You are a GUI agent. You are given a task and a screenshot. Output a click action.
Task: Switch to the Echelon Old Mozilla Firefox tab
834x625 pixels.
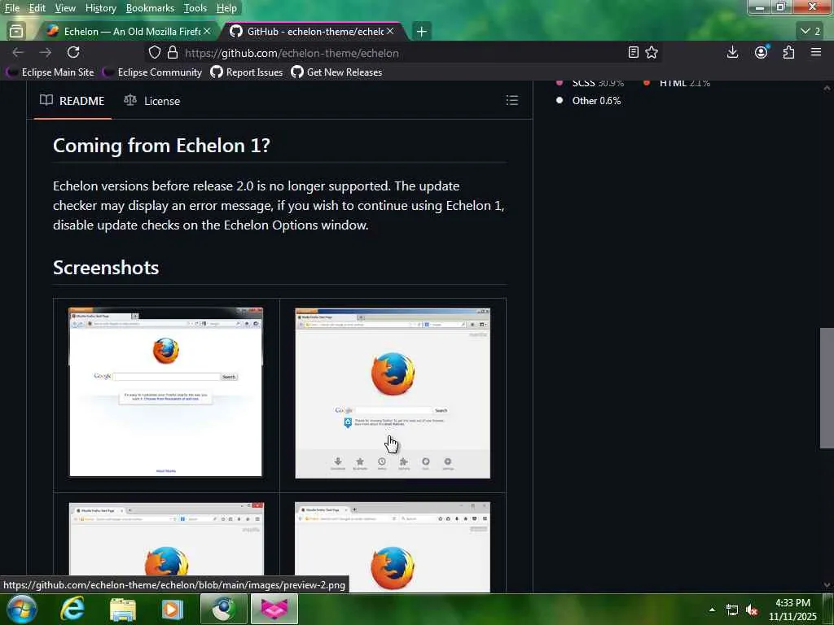[126, 32]
